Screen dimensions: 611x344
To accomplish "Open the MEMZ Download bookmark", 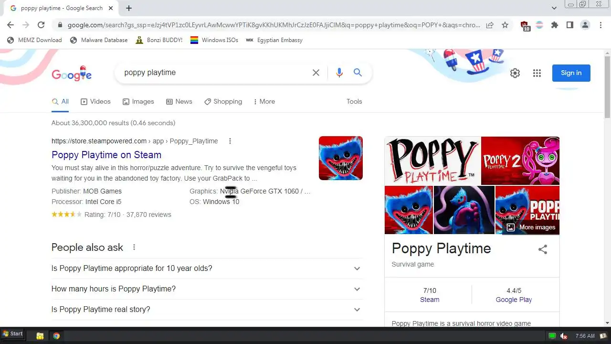I will tap(34, 40).
